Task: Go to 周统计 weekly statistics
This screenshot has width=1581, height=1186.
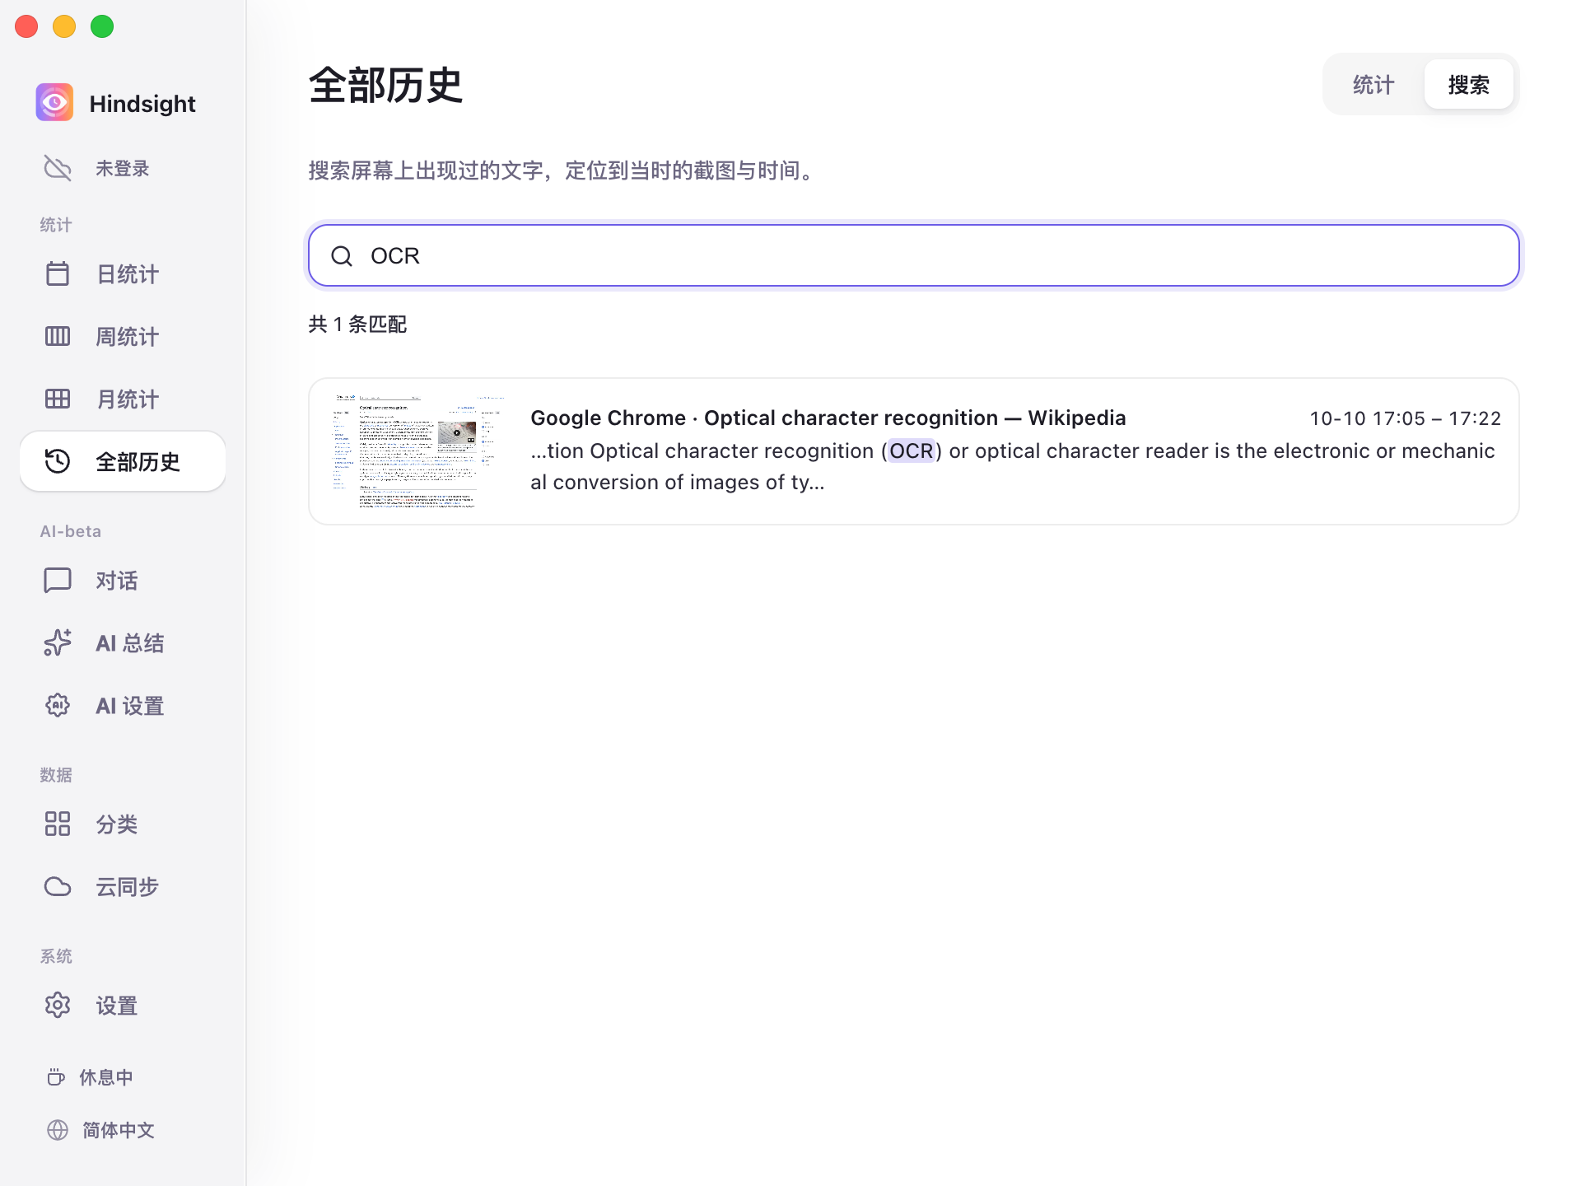Action: [122, 336]
